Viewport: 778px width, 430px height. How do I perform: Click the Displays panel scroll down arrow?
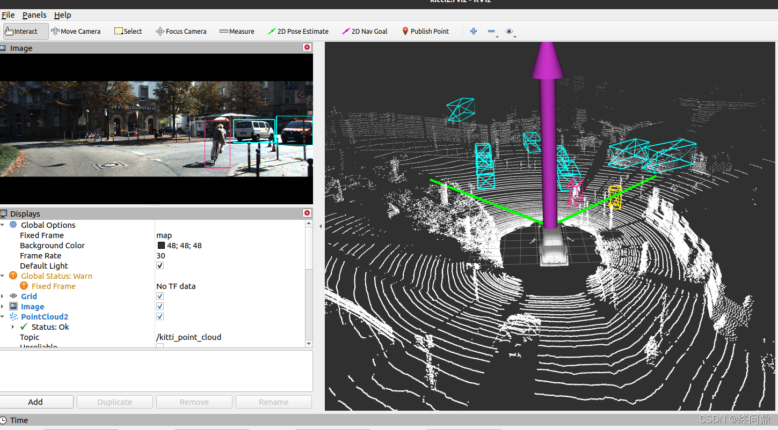coord(309,344)
